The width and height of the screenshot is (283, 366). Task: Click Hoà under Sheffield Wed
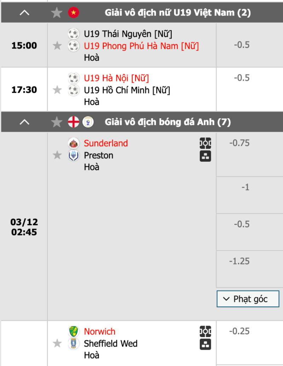(x=92, y=355)
